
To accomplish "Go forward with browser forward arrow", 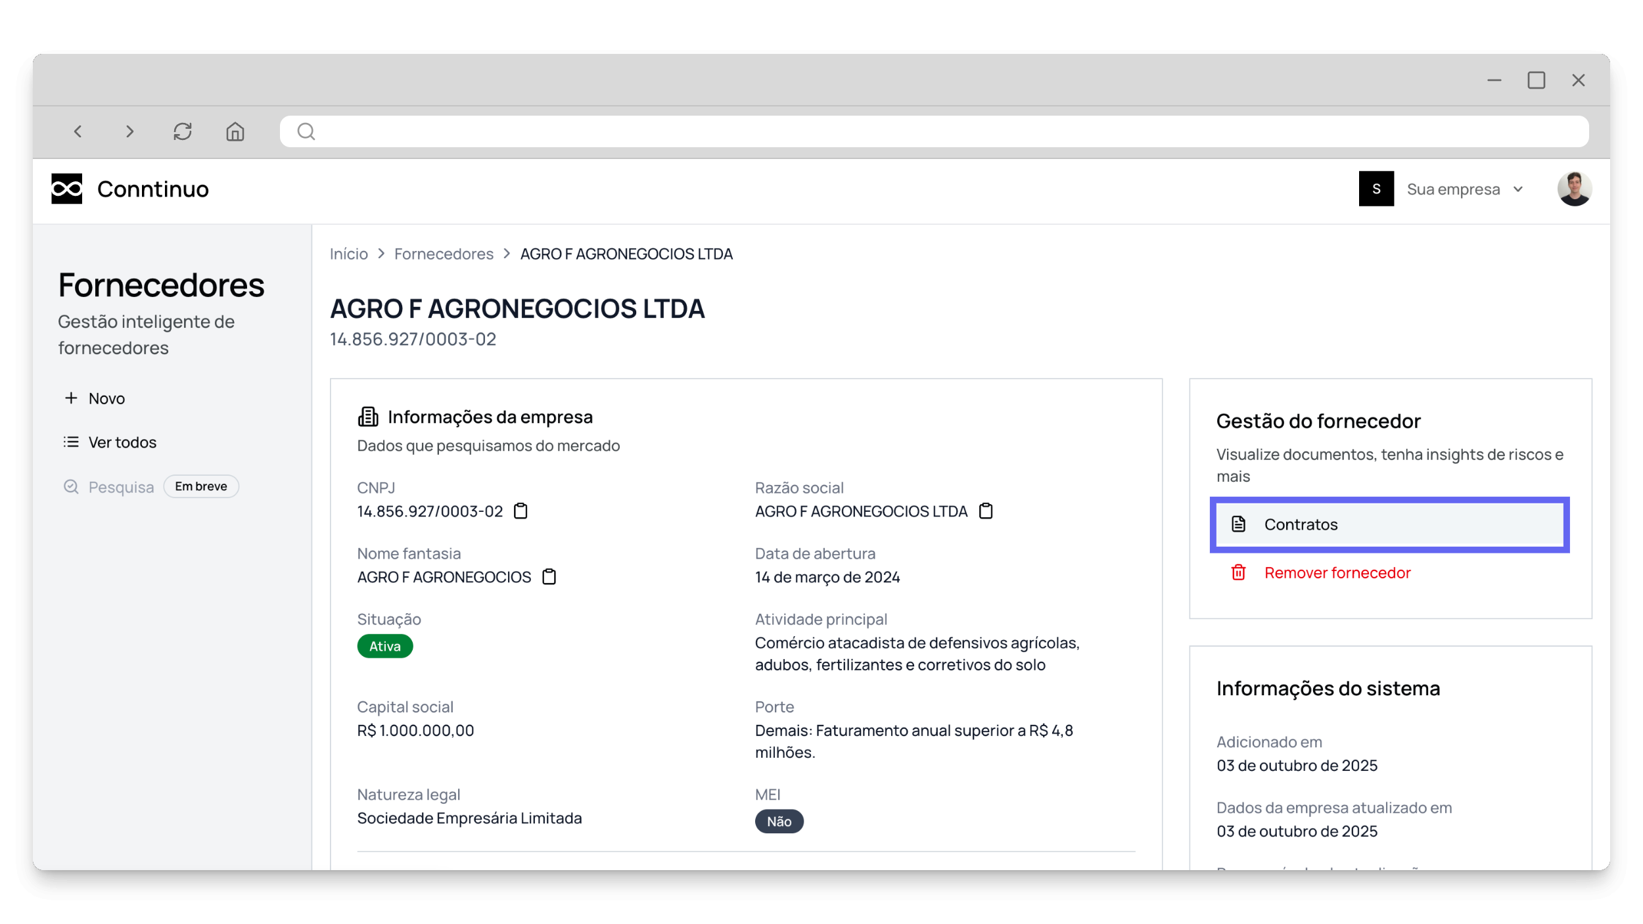I will pos(129,132).
